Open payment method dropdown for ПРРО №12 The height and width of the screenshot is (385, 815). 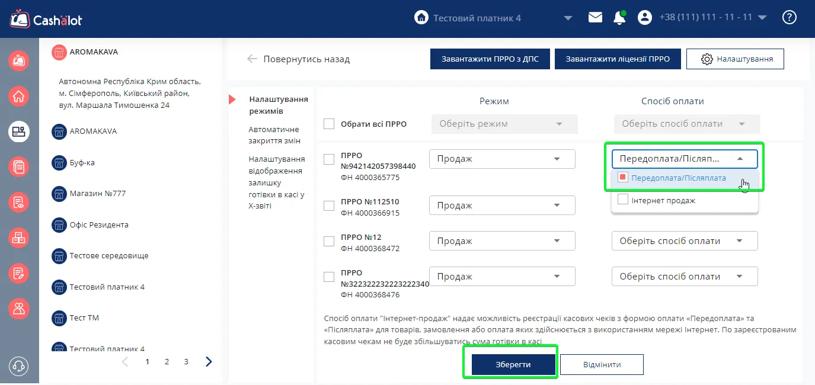click(x=685, y=241)
